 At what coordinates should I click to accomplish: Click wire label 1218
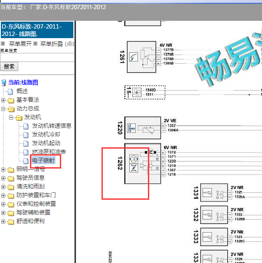[172, 175]
